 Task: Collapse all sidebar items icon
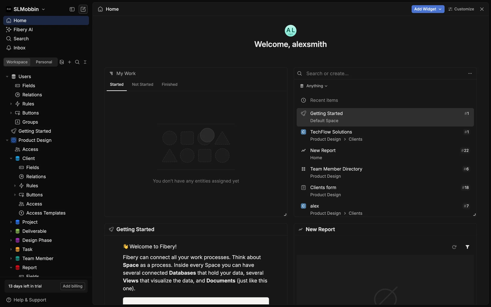(85, 62)
